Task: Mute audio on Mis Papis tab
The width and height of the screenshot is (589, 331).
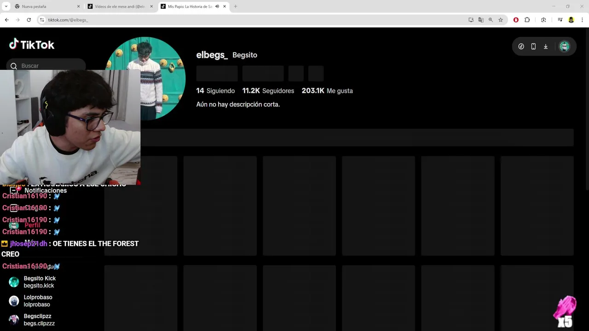Action: point(217,6)
